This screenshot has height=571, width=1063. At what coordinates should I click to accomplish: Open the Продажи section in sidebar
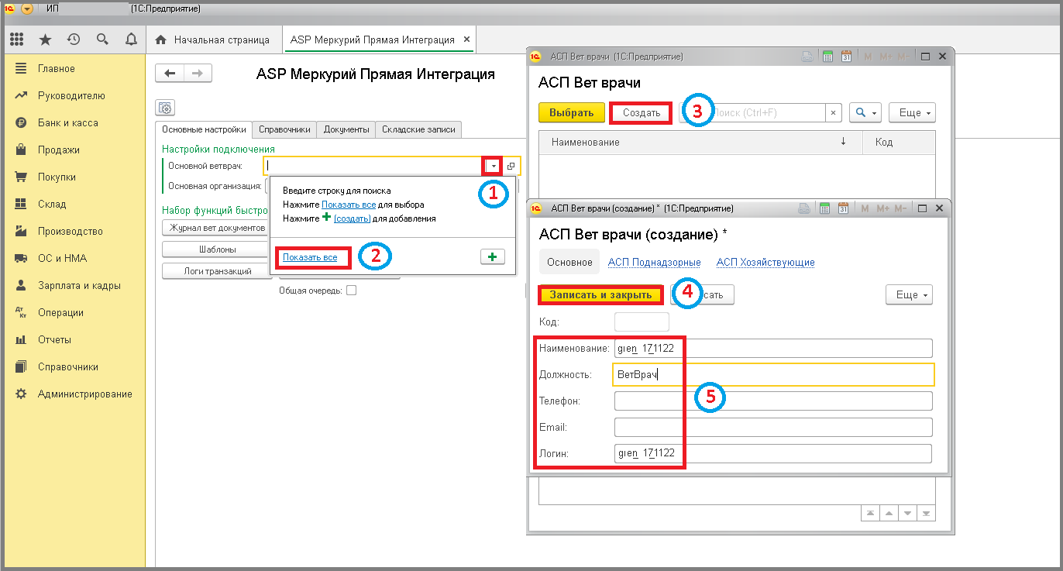[58, 150]
